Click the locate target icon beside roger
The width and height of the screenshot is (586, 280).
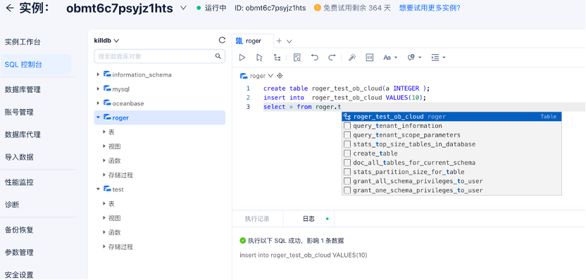pyautogui.click(x=280, y=76)
